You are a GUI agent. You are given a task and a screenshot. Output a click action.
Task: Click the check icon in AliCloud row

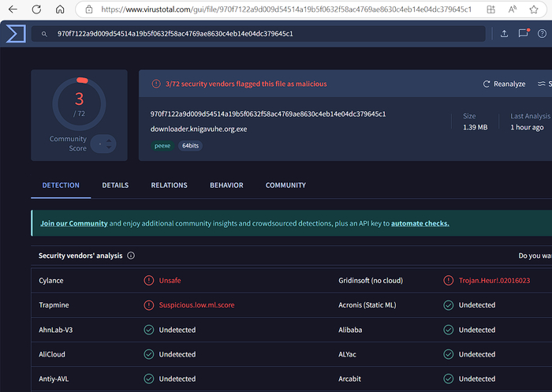point(149,354)
